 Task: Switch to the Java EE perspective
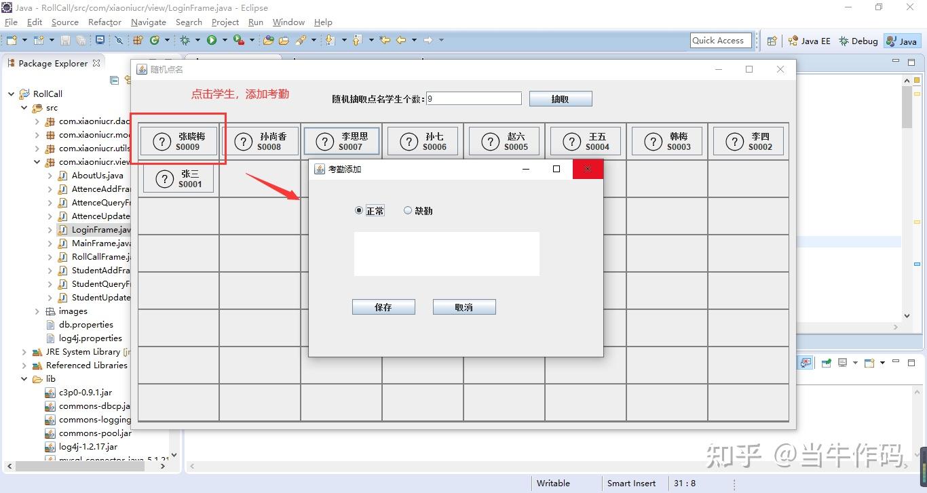[x=809, y=41]
